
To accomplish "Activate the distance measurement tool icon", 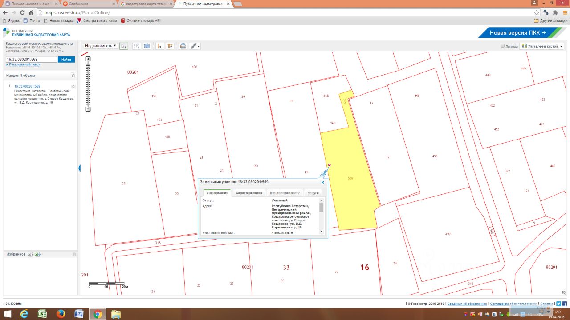I will coord(159,46).
